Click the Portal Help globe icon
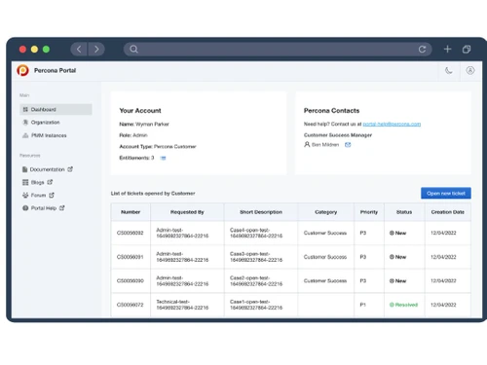This screenshot has width=487, height=365. pyautogui.click(x=25, y=208)
